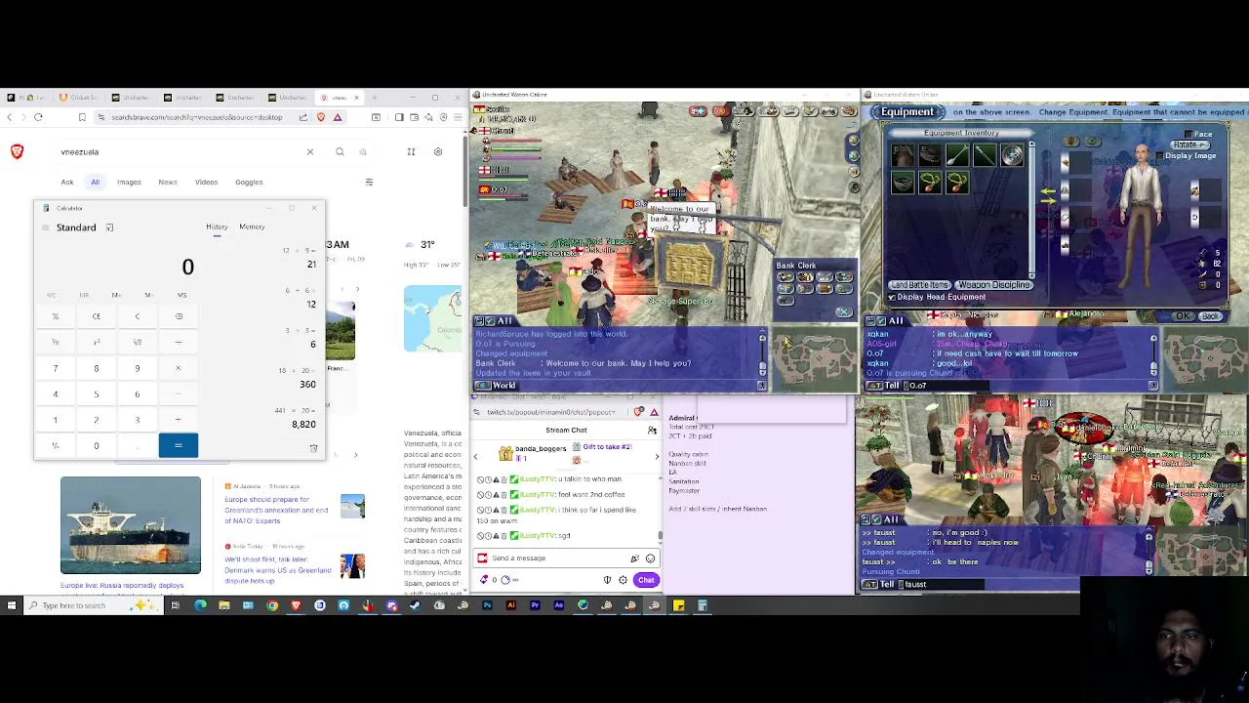Toggle the Display Image checkbox
The height and width of the screenshot is (703, 1249).
coord(1159,156)
